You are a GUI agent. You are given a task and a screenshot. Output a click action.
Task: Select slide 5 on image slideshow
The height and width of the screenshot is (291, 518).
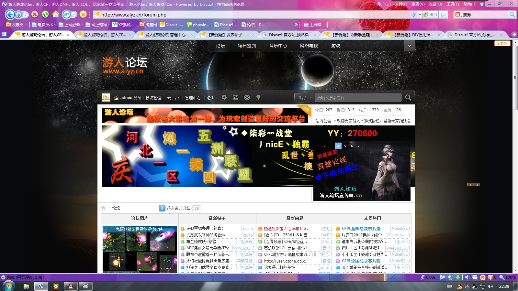pos(345,146)
